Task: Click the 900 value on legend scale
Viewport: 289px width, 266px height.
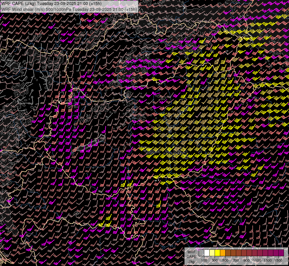Action: pos(246,260)
